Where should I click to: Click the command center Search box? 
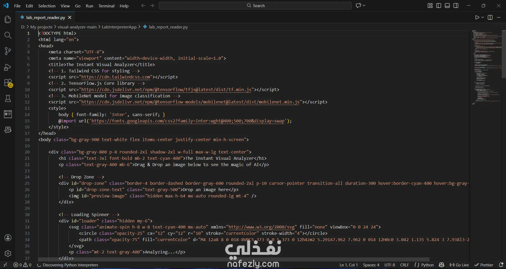[255, 6]
